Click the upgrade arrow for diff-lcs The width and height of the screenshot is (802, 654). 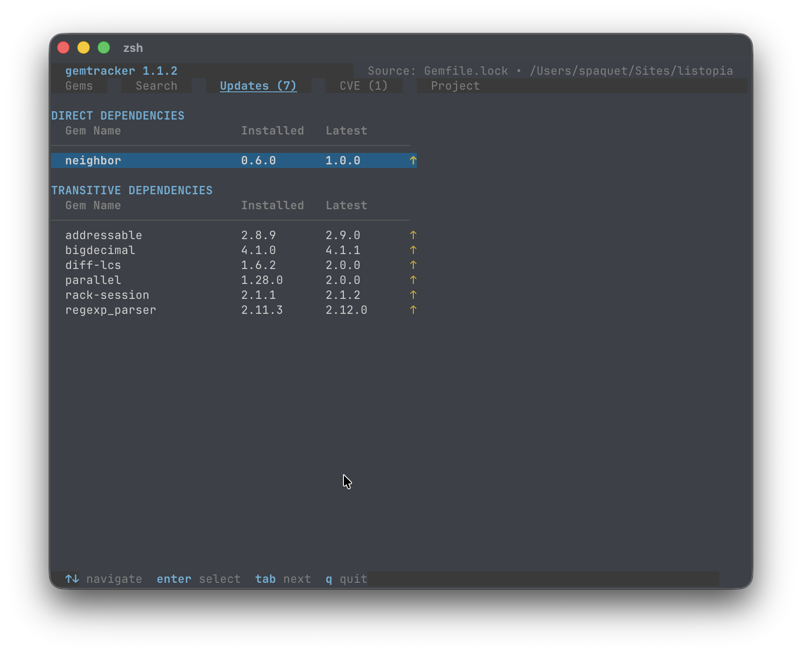point(413,265)
